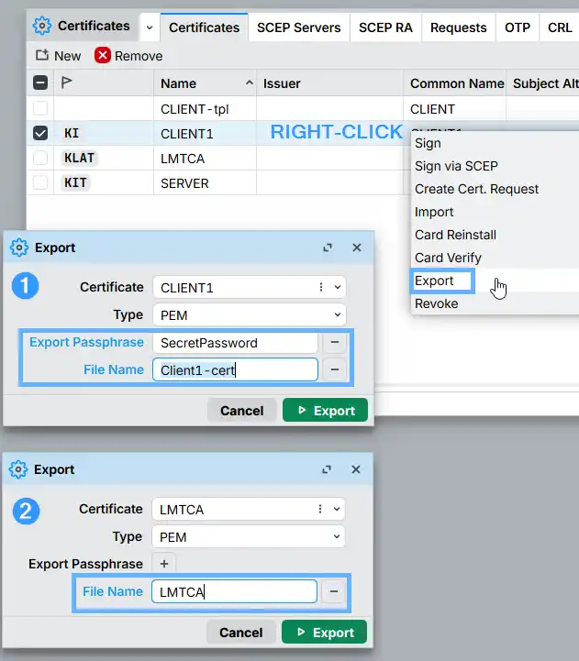The width and height of the screenshot is (579, 661).
Task: Choose Create Cert. Request menu entry
Action: [x=495, y=189]
